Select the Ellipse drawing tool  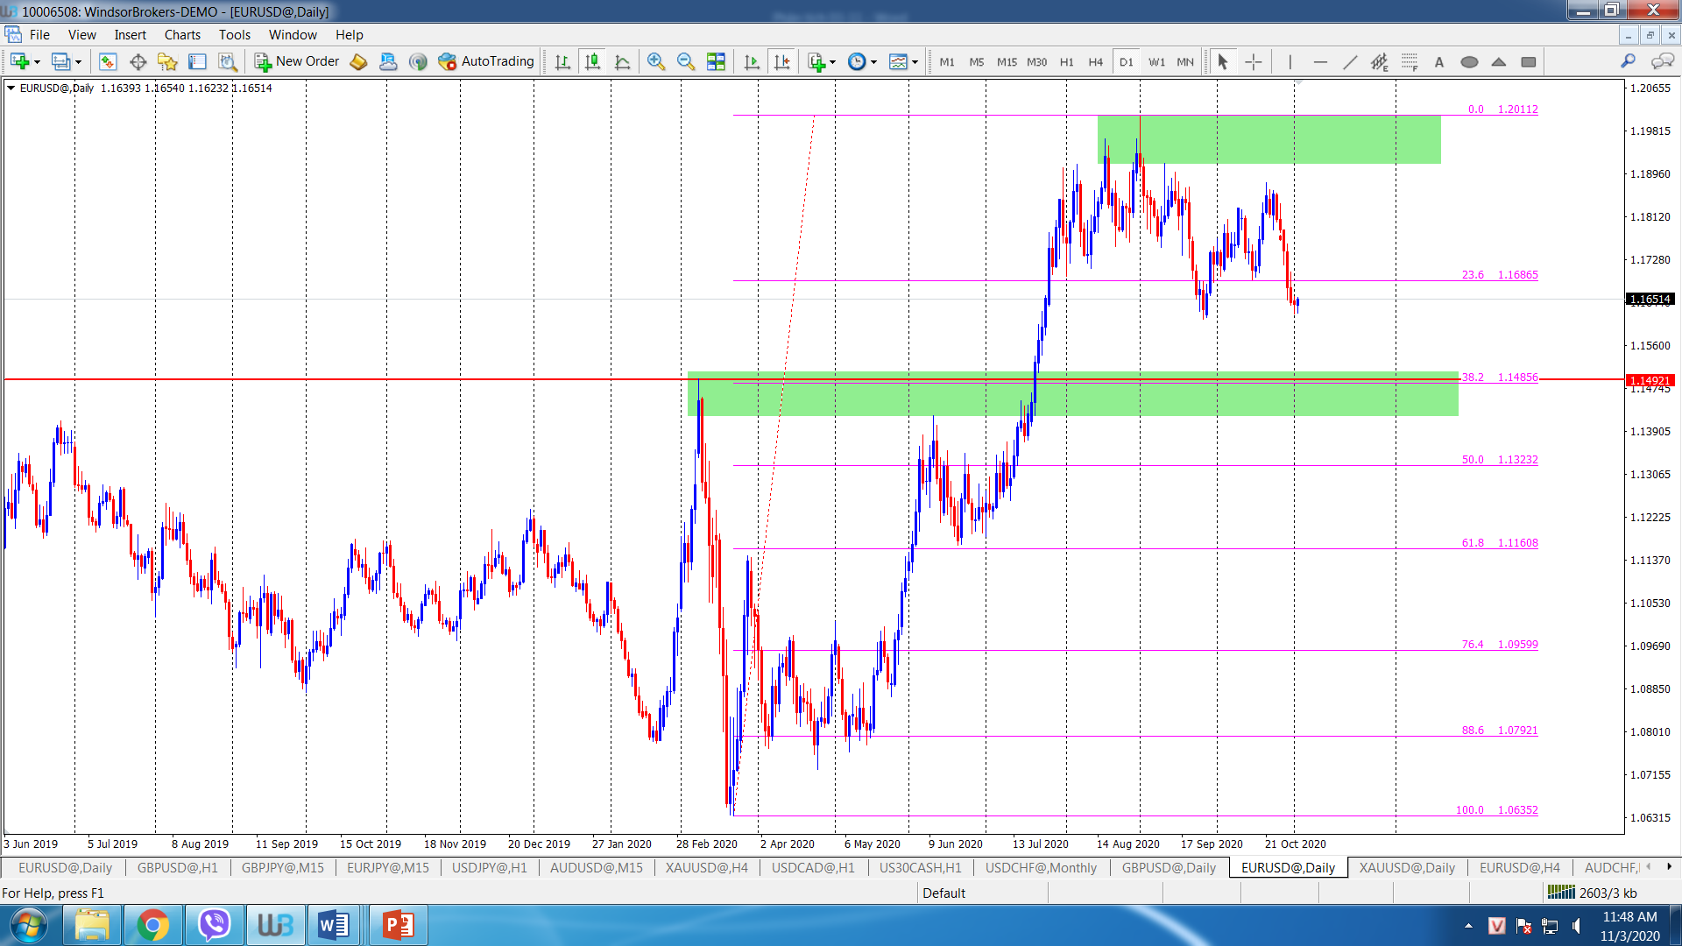1469,61
